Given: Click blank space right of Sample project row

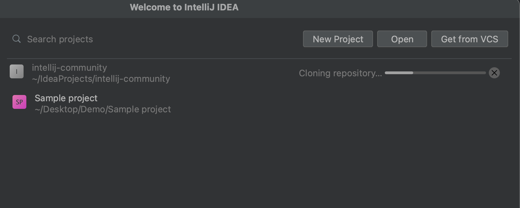Looking at the screenshot, I should [x=347, y=103].
